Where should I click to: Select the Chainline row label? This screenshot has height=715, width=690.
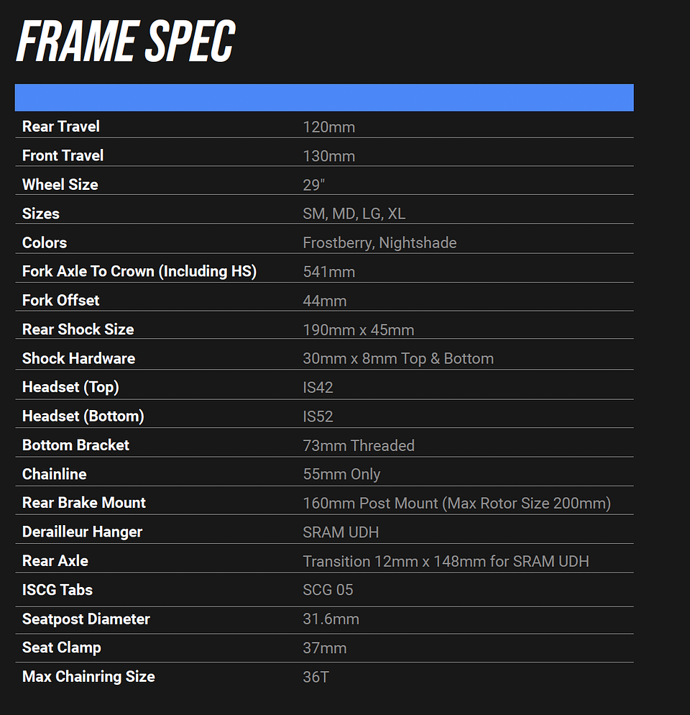pyautogui.click(x=55, y=474)
